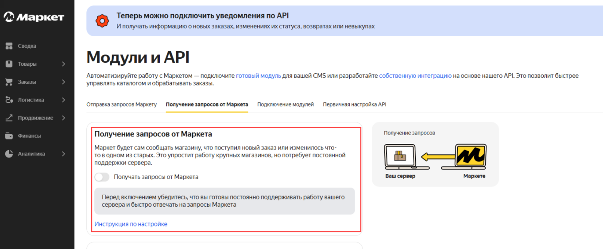Expand the Аналитика submenu chevron

point(64,154)
